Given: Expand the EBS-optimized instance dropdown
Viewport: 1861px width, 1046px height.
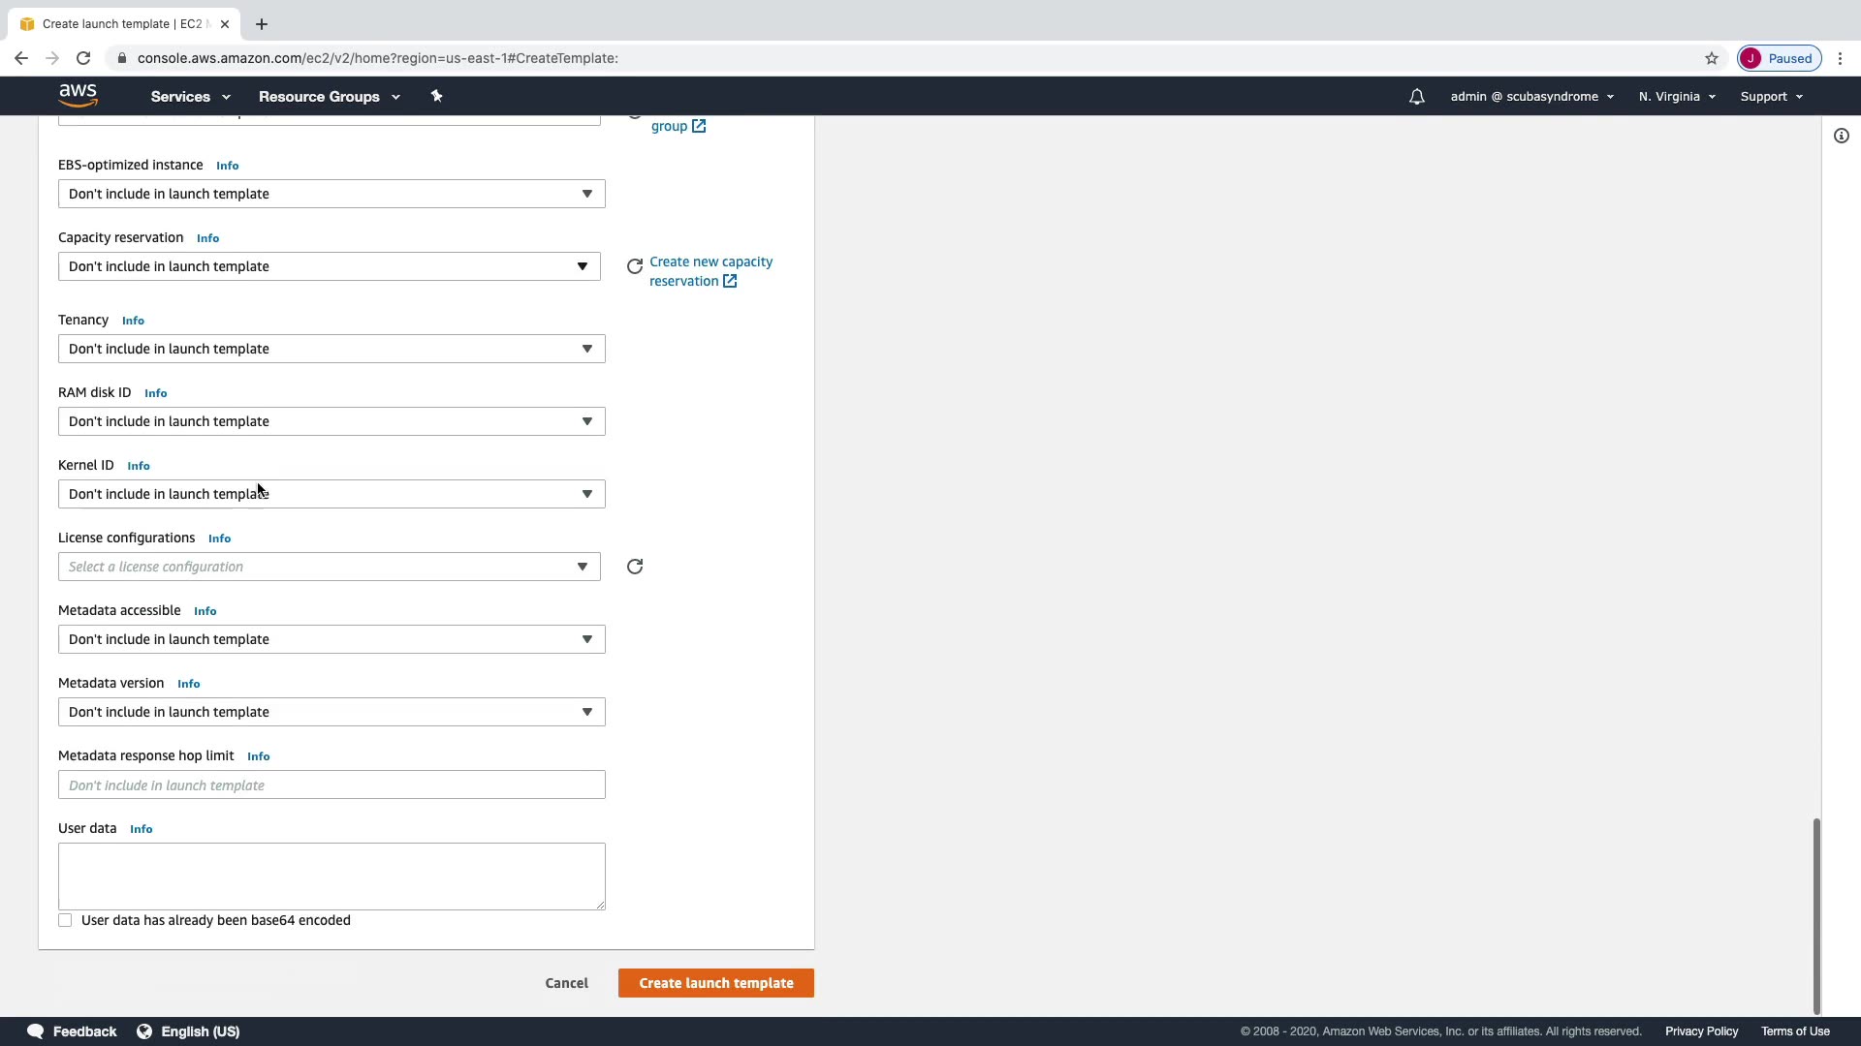Looking at the screenshot, I should pos(331,194).
